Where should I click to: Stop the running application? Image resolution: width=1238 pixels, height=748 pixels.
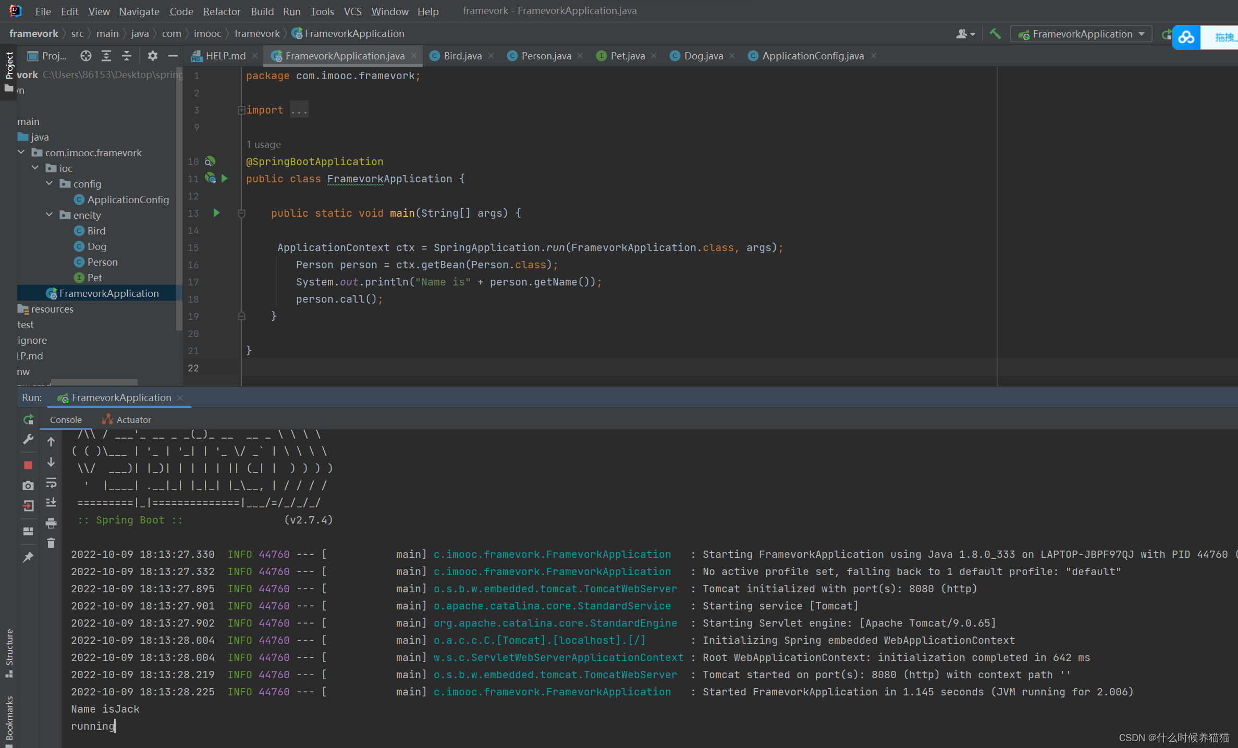click(x=28, y=465)
